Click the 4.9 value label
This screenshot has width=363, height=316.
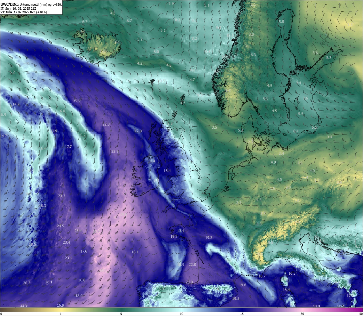[x=273, y=162]
